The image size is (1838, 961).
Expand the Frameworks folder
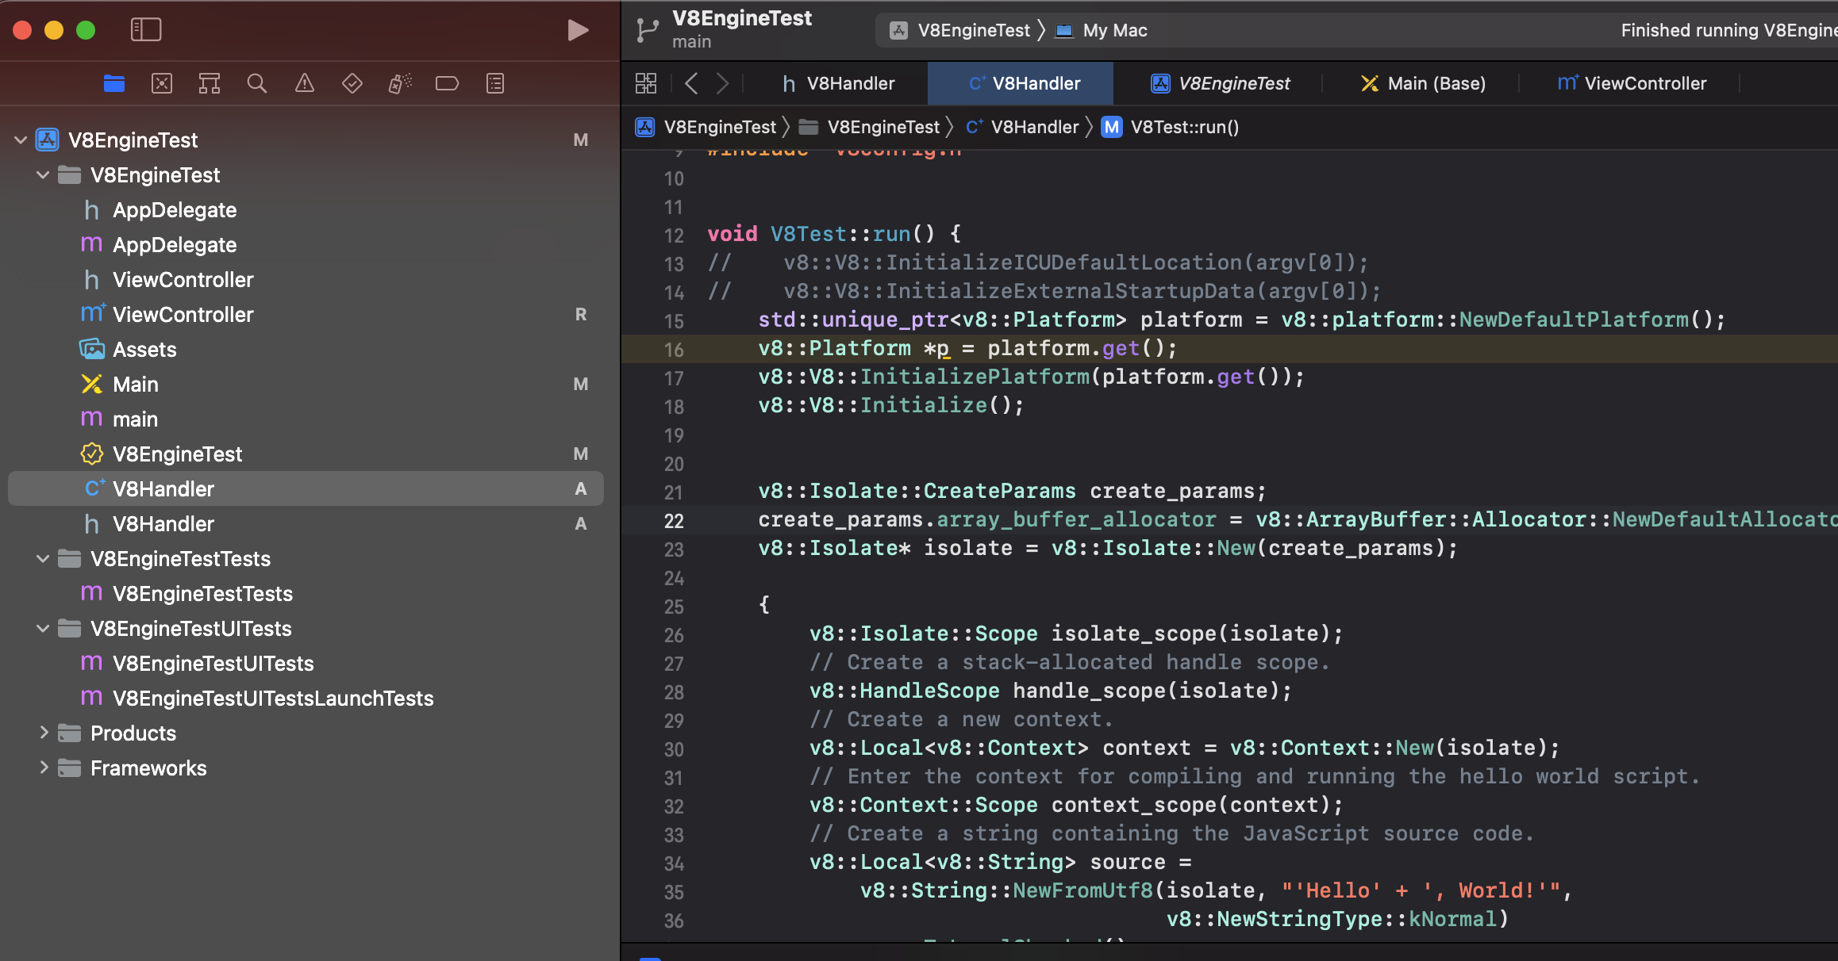[x=43, y=768]
